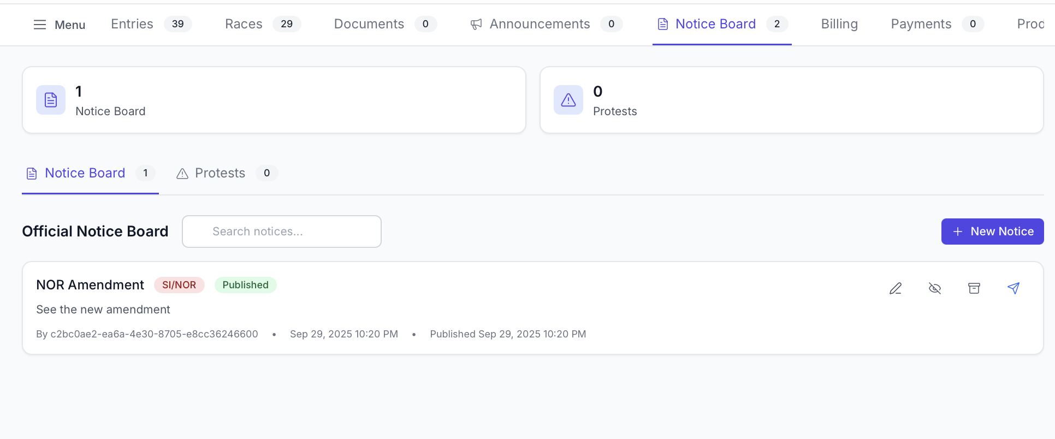Click the Protests warning triangle icon in stats card

click(x=568, y=100)
